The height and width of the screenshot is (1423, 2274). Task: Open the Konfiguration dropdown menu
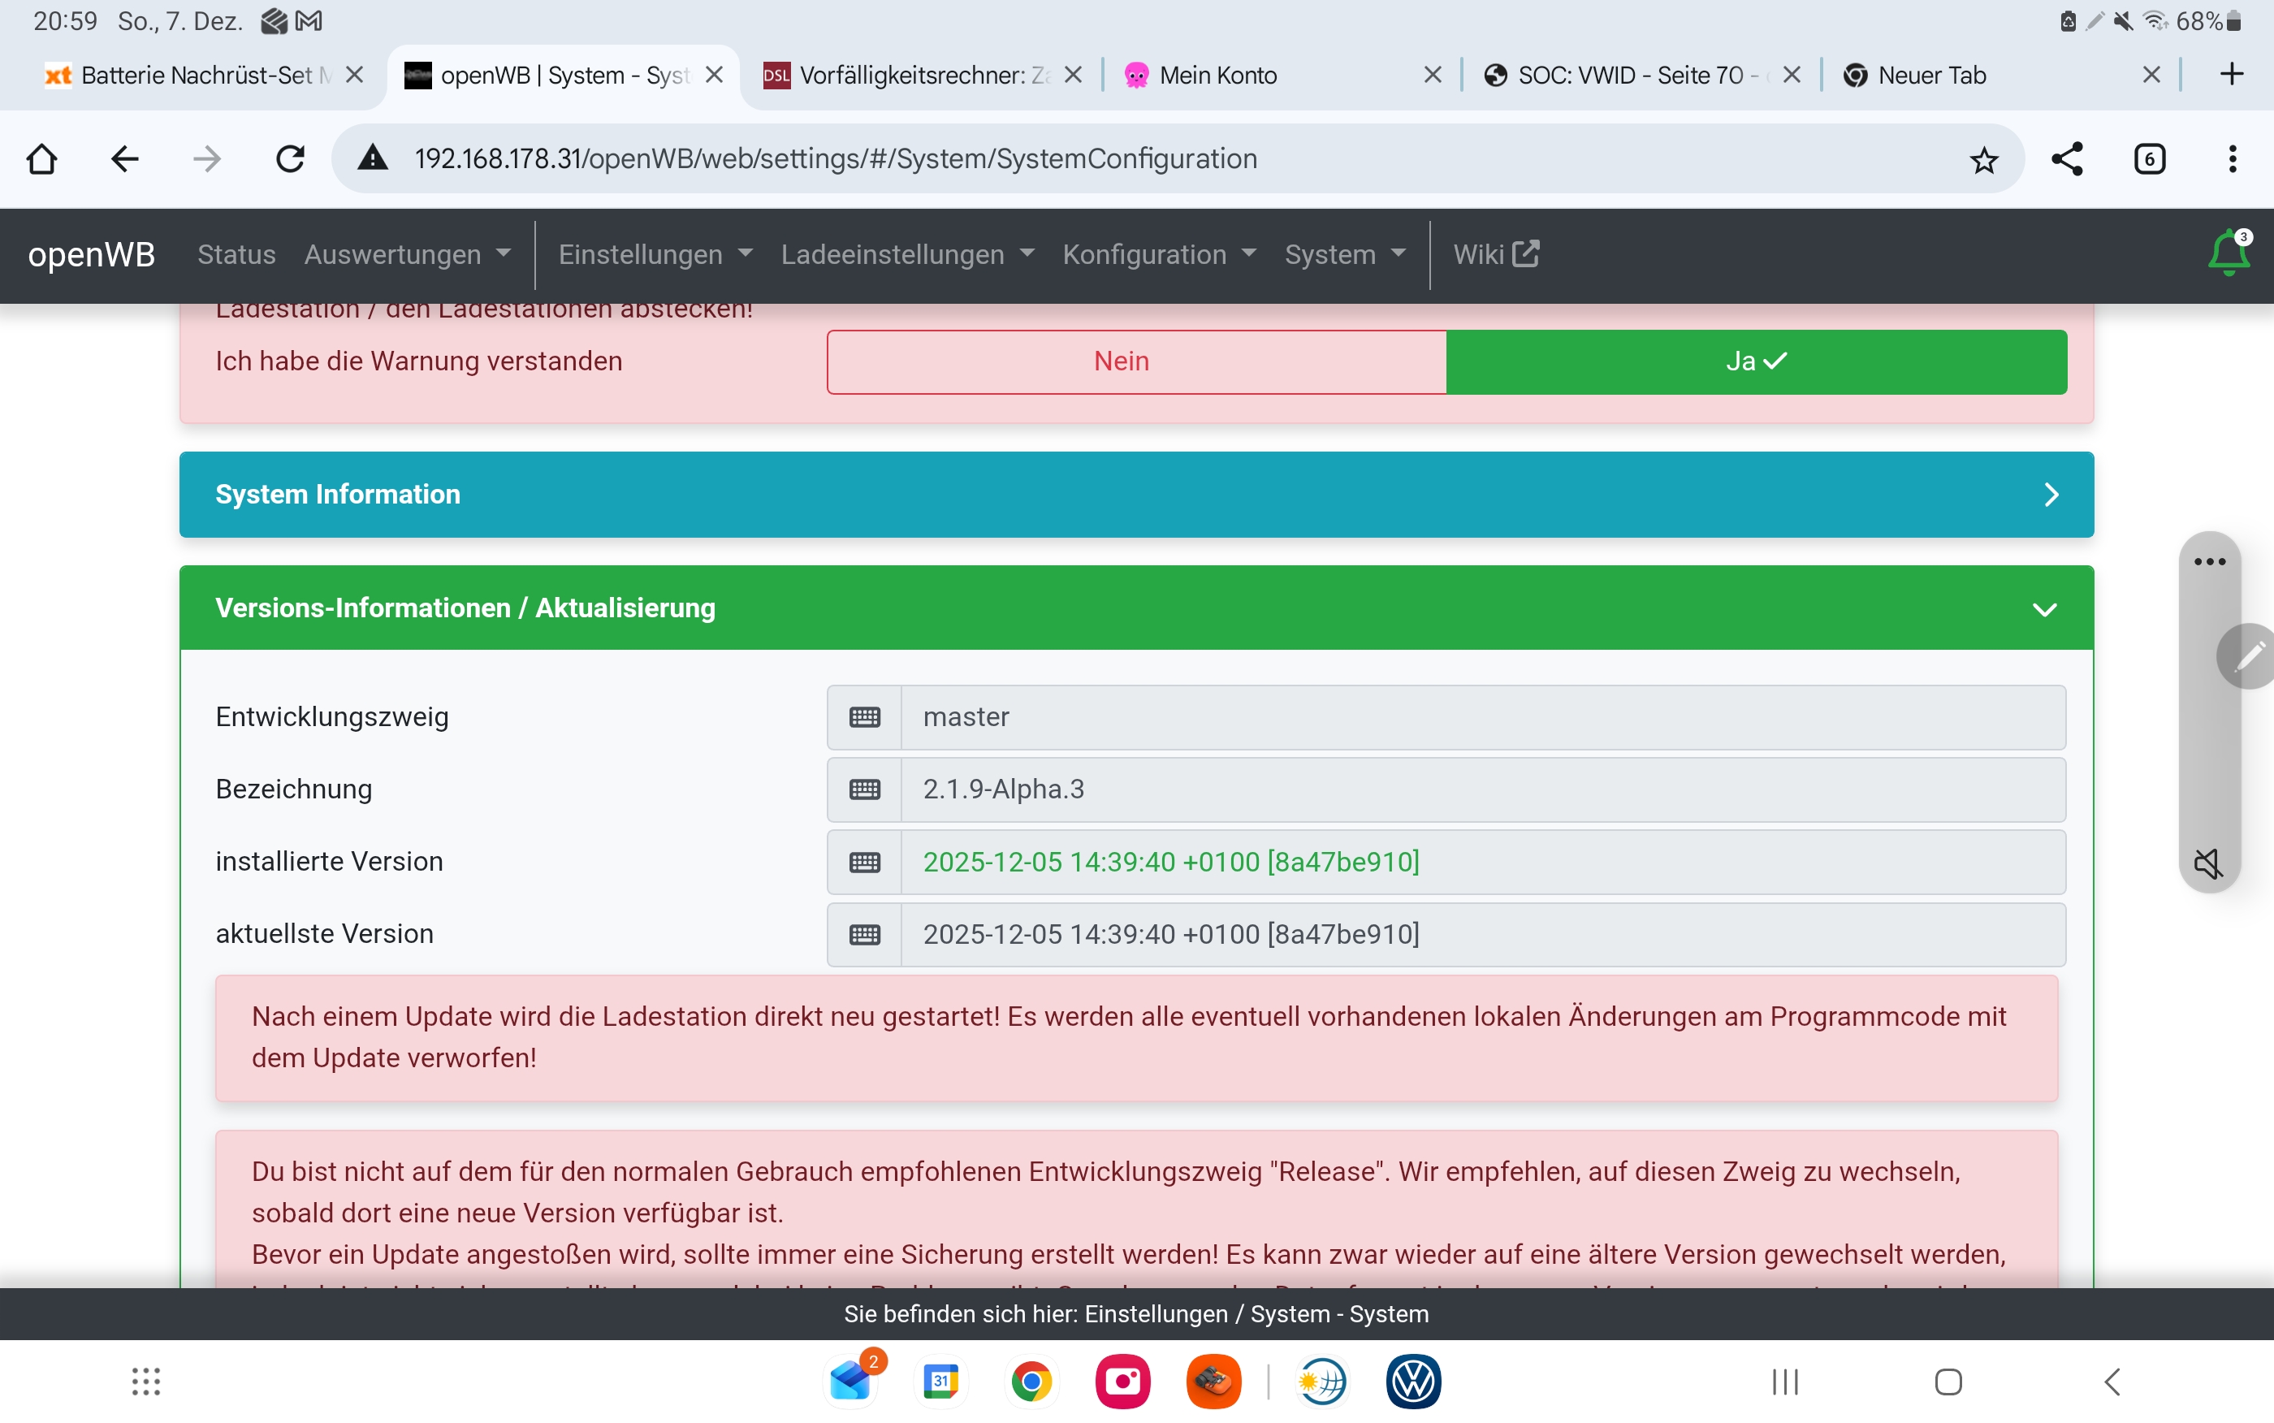point(1158,254)
